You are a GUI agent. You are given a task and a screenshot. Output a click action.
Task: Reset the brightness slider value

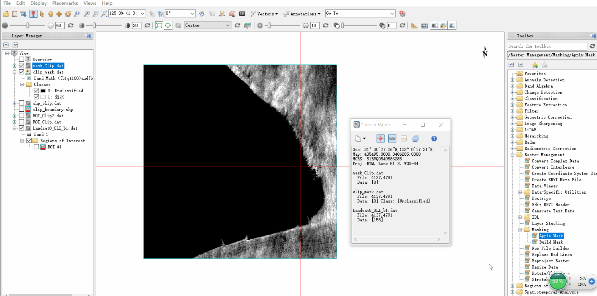click(71, 26)
